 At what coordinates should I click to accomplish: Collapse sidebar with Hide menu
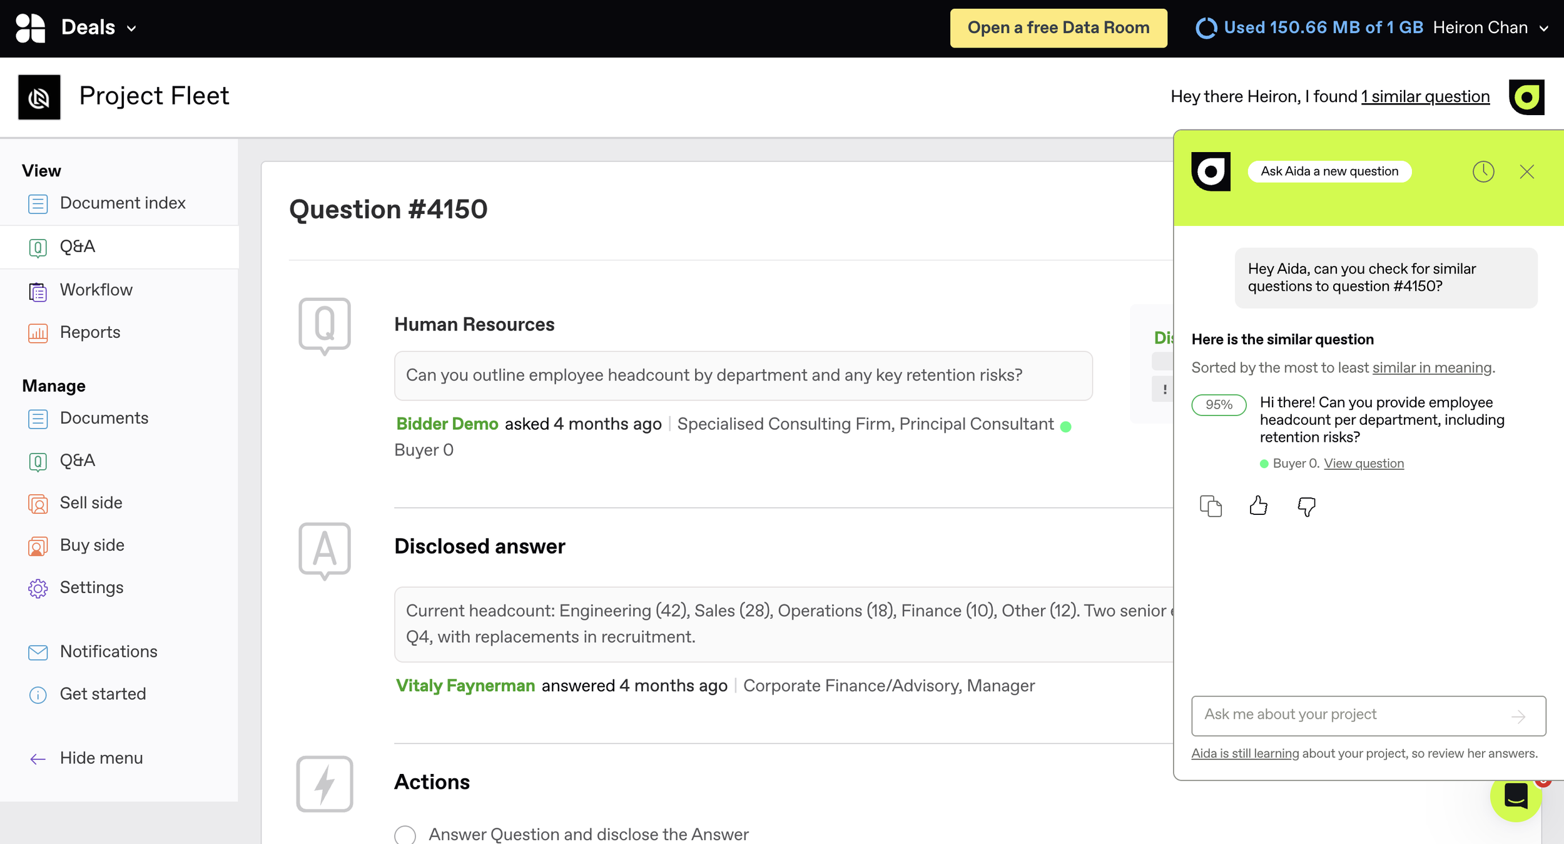coord(86,758)
